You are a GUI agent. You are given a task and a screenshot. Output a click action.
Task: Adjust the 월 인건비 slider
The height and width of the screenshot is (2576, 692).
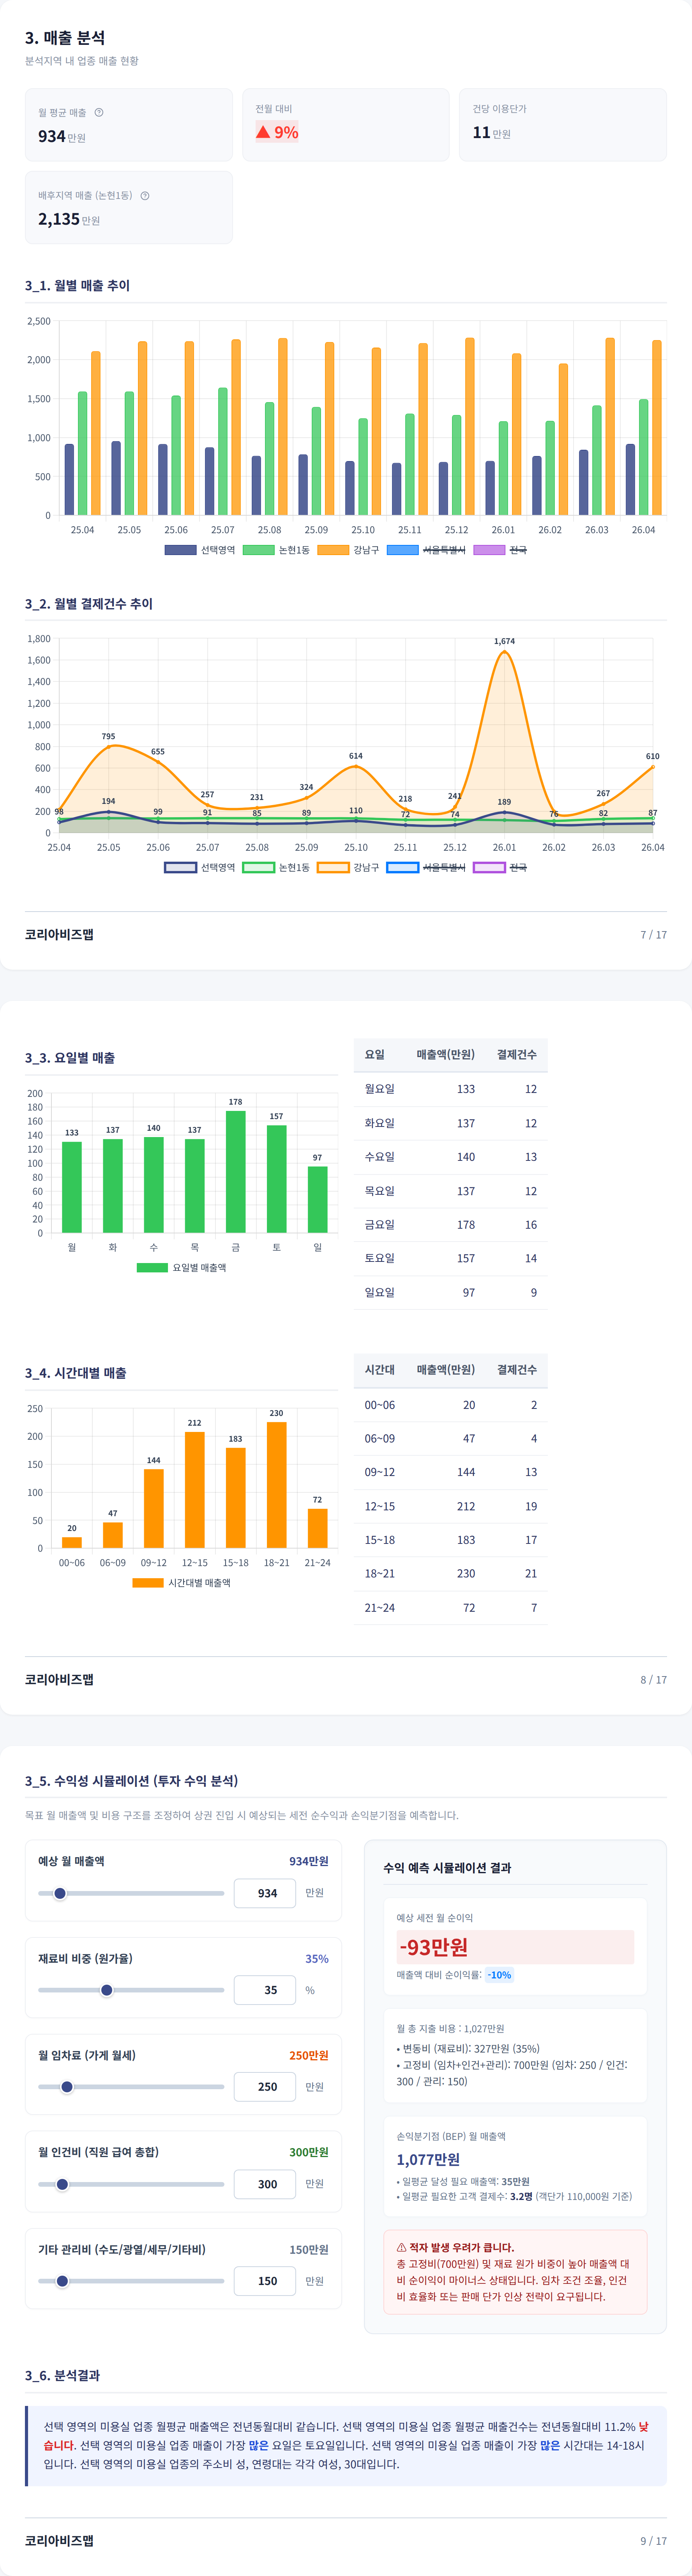click(131, 2184)
